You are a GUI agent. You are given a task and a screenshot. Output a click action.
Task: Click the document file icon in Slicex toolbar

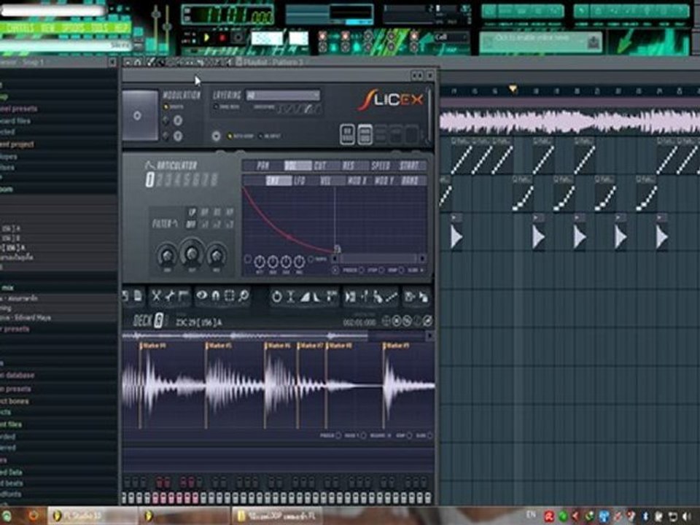click(138, 295)
